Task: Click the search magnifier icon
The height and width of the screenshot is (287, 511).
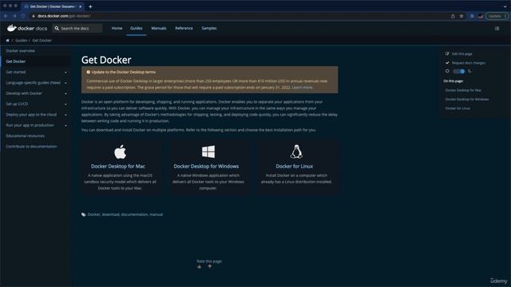Action: [57, 29]
